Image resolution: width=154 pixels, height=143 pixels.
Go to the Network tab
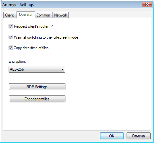pos(60,15)
